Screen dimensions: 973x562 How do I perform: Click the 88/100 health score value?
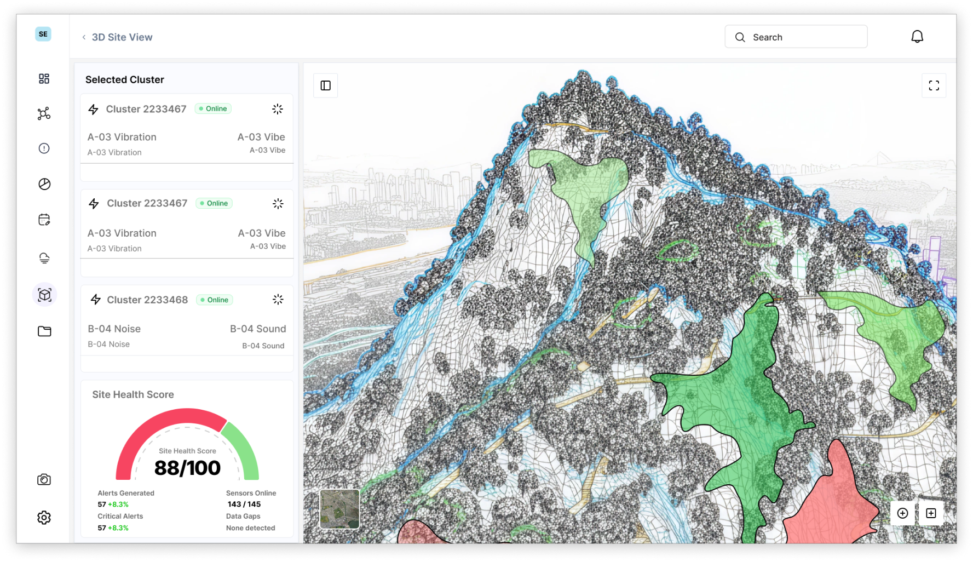187,468
